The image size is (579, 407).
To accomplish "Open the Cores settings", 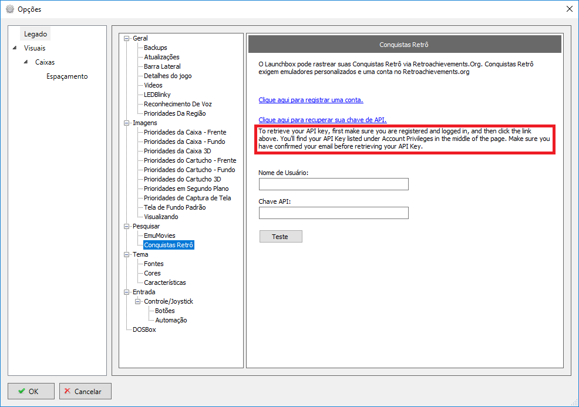I will click(x=152, y=273).
